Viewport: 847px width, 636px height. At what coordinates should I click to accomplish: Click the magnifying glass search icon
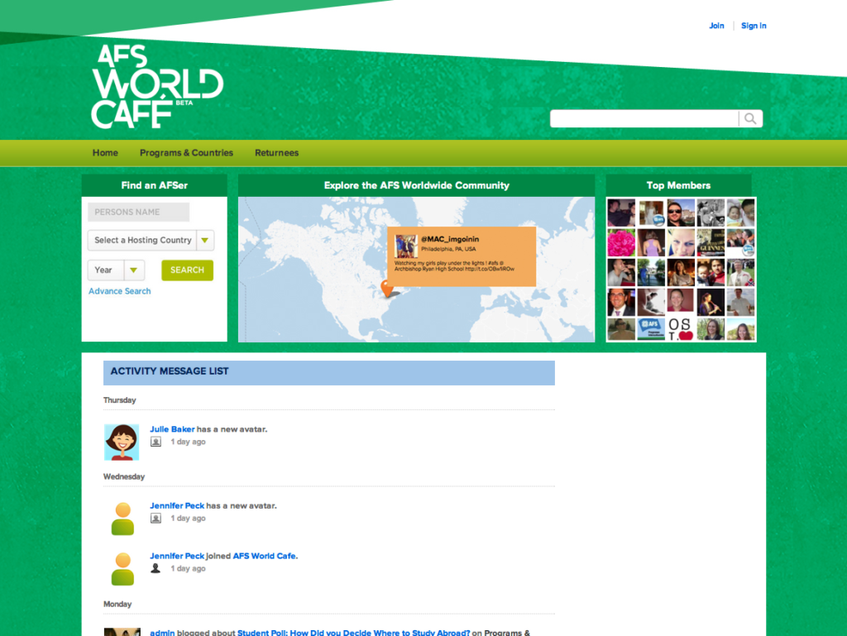(750, 119)
